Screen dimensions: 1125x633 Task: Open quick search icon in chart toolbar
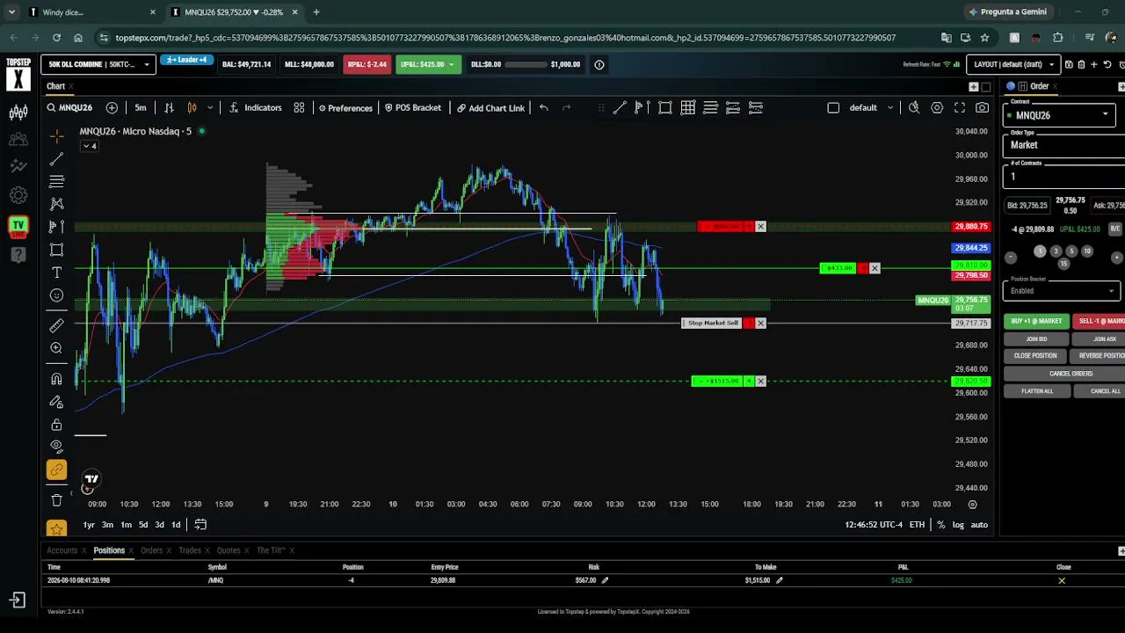pyautogui.click(x=914, y=108)
